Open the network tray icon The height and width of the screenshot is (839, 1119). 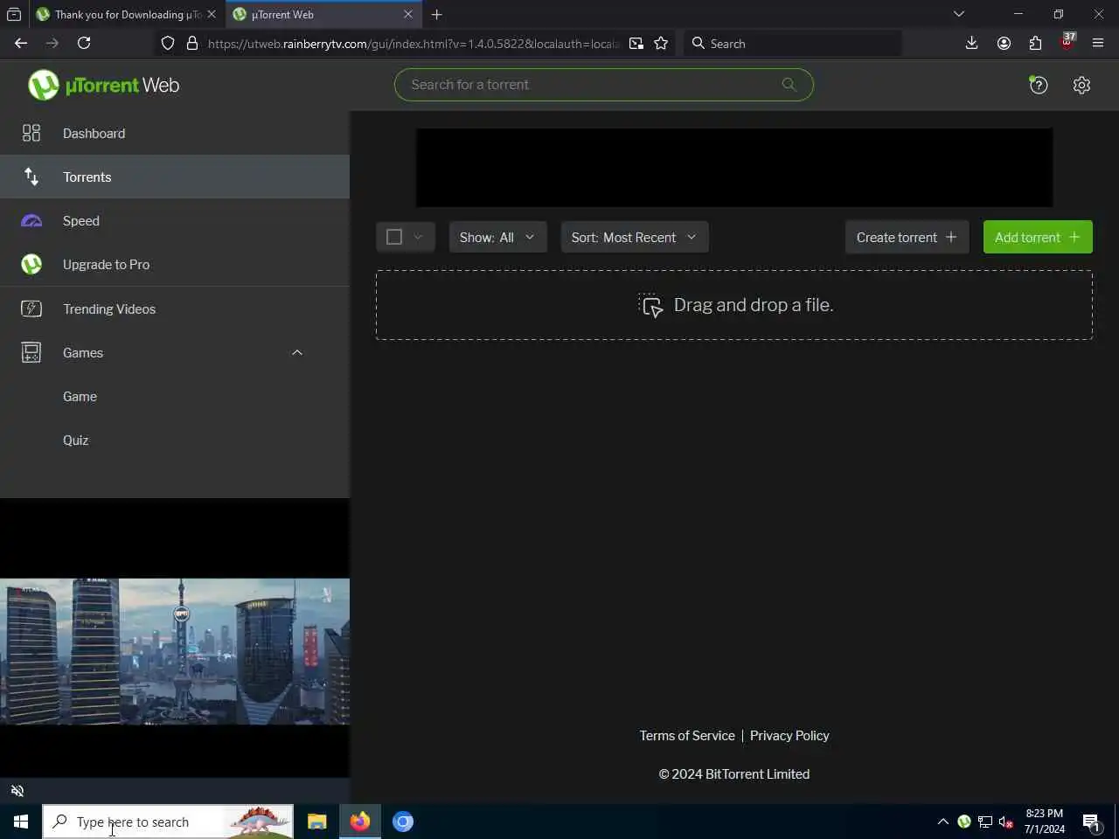(985, 822)
